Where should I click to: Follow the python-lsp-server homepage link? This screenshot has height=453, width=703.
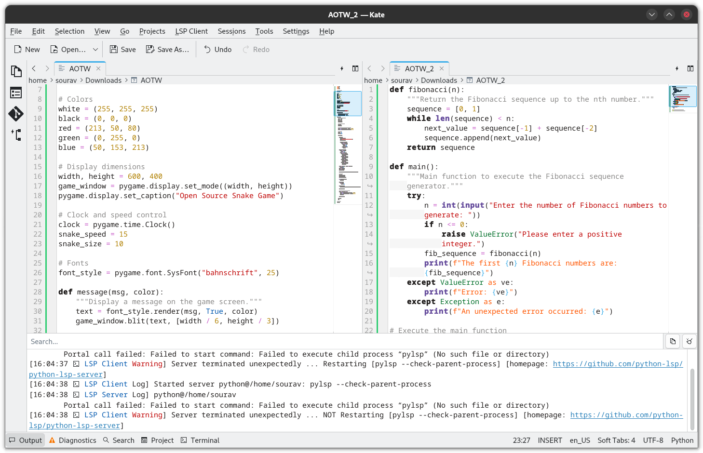(x=618, y=364)
